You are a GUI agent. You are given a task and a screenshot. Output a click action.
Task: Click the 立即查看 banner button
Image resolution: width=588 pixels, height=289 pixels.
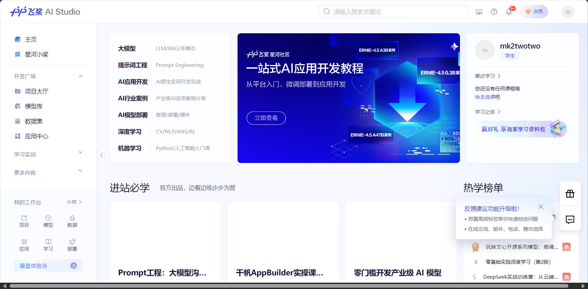(266, 118)
